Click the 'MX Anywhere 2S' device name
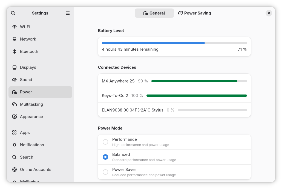 point(118,81)
